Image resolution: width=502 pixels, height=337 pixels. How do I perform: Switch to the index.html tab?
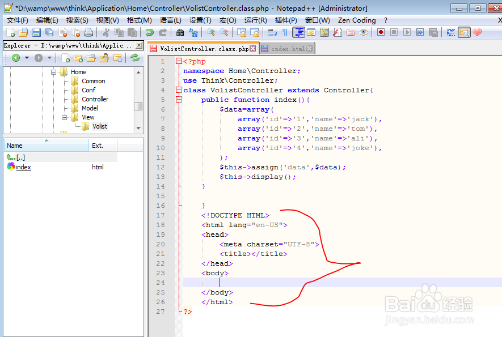(288, 49)
